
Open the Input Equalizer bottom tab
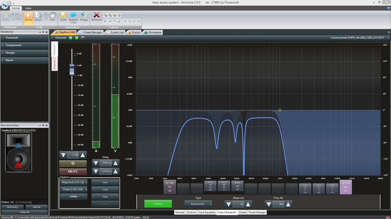pyautogui.click(x=207, y=212)
